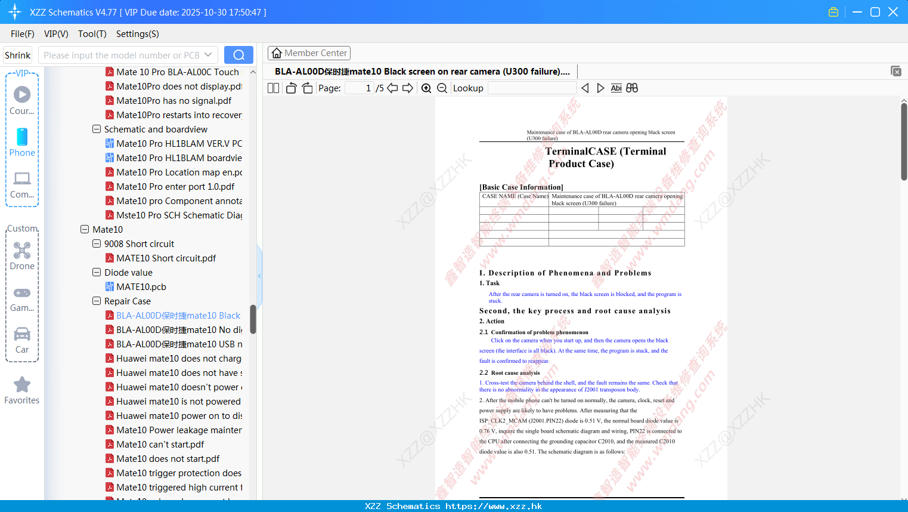
Task: Click the detach window icon at tab row right
Action: [896, 71]
